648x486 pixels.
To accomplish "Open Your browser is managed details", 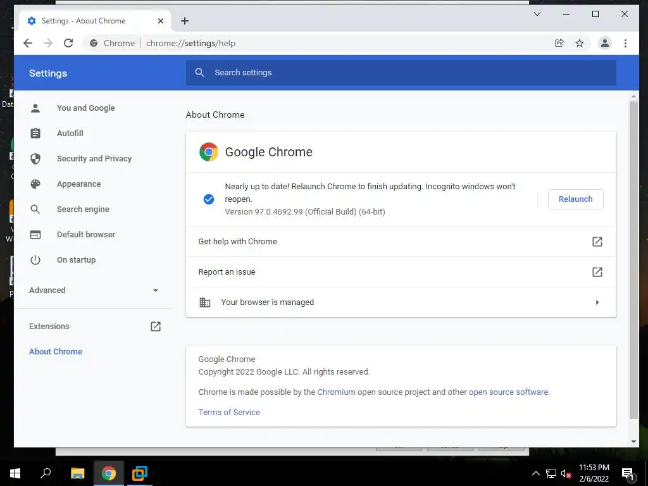I will tap(401, 302).
